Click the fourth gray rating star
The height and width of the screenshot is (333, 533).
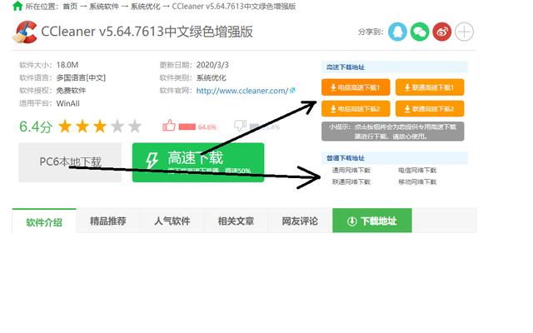(x=117, y=126)
